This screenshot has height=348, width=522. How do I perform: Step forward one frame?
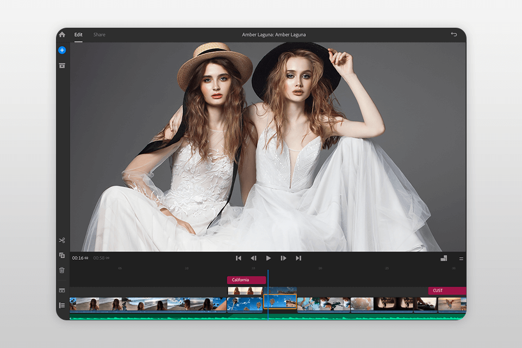tap(283, 258)
